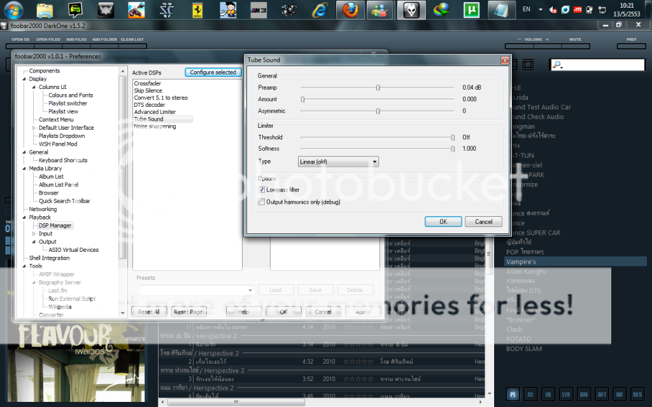Collapse the Display tree node

point(24,79)
